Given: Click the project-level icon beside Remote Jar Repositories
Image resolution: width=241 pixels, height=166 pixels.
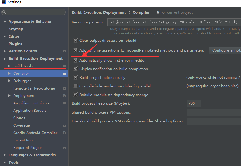Looking at the screenshot, I should pyautogui.click(x=64, y=88).
